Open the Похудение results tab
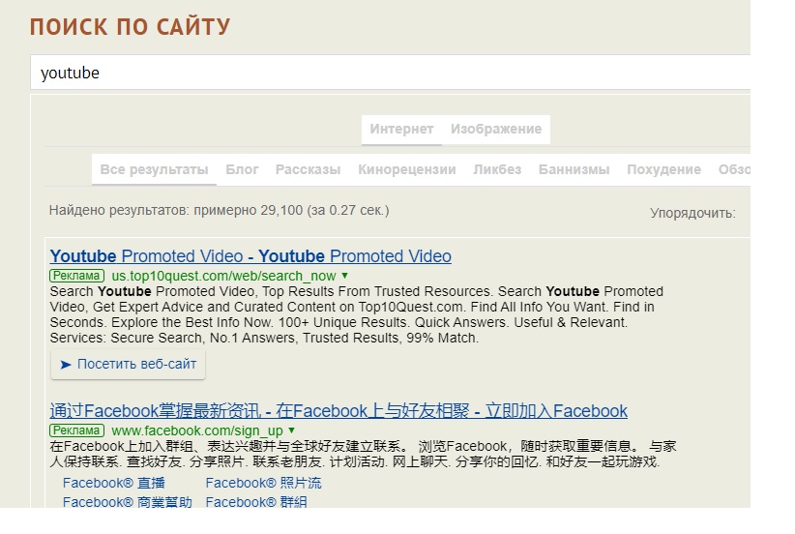This screenshot has height=534, width=795. coord(663,170)
